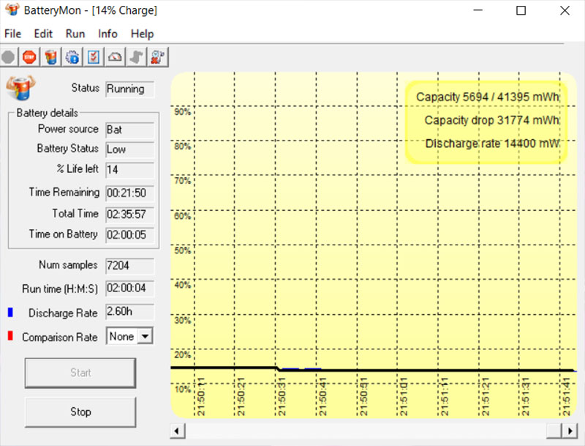Open the File menu
585x446 pixels.
13,34
